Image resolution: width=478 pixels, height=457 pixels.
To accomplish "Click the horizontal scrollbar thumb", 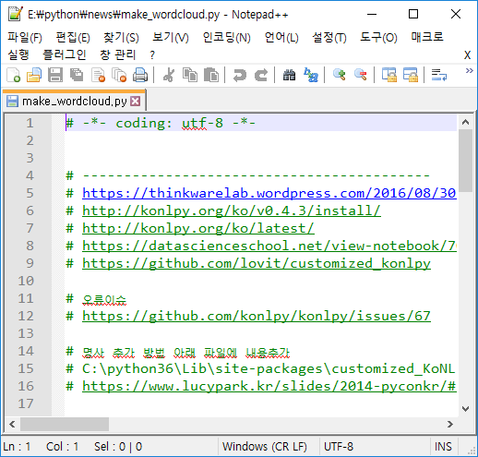I will 65,425.
